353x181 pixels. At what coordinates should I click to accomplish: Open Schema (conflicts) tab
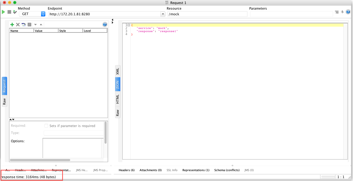[227, 170]
